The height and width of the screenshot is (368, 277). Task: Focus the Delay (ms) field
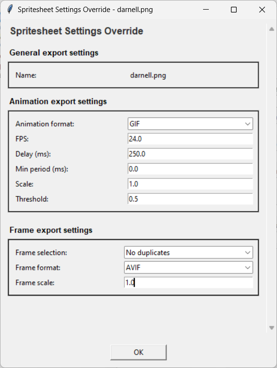(190, 154)
